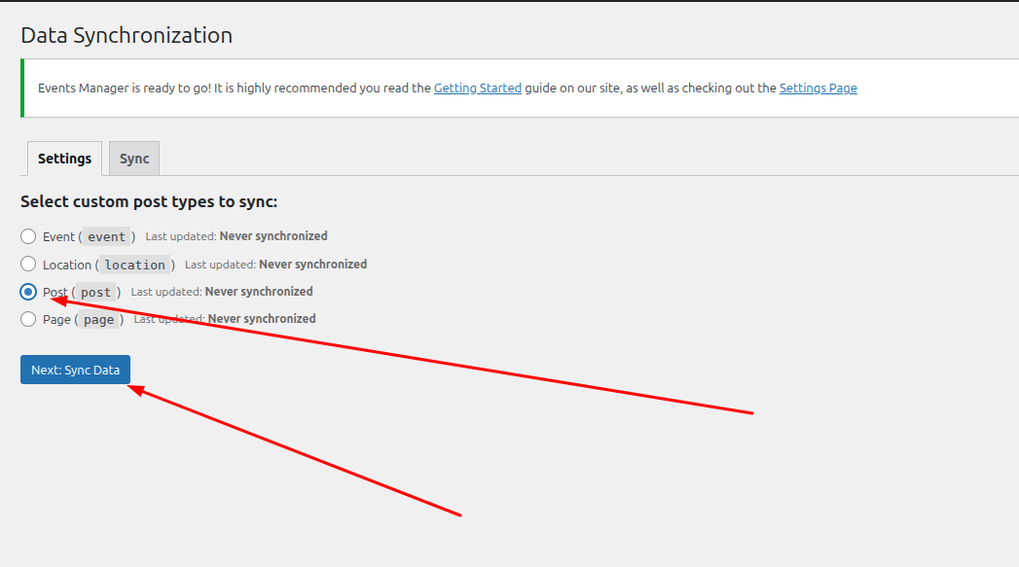Open the Getting Started guide link
The height and width of the screenshot is (567, 1019).
[477, 88]
